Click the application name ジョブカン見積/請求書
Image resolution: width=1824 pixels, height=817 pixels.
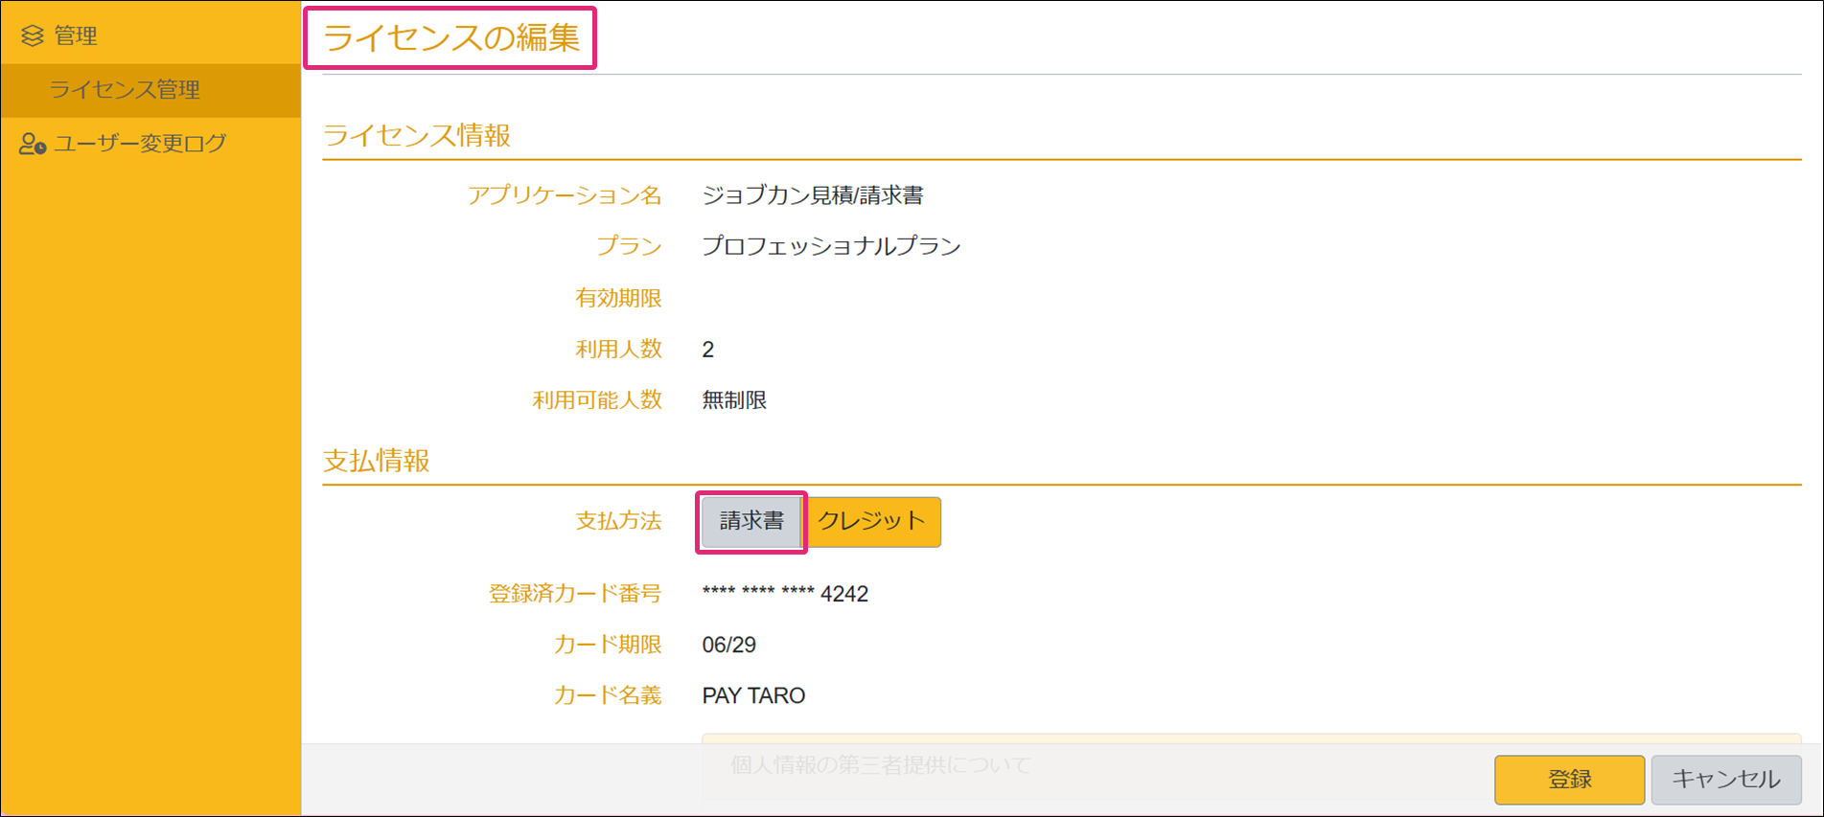(813, 195)
